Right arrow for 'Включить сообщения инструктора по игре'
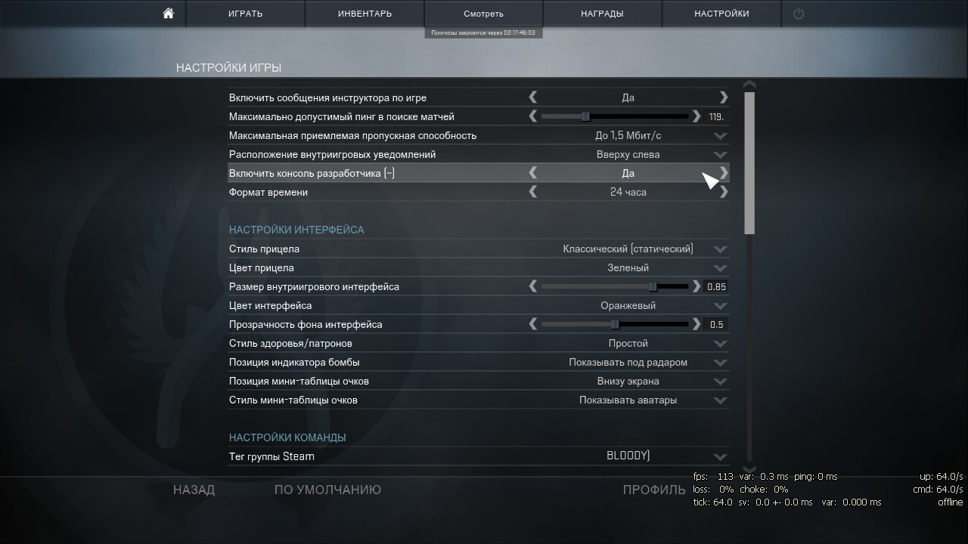968x544 pixels. pyautogui.click(x=724, y=97)
